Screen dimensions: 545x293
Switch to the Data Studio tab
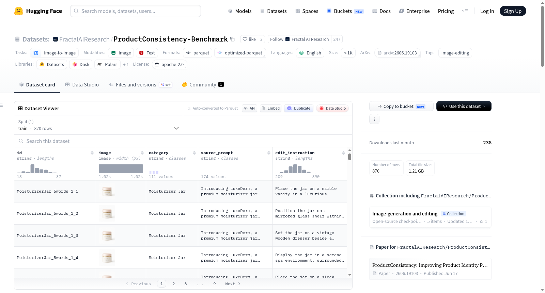click(x=82, y=84)
